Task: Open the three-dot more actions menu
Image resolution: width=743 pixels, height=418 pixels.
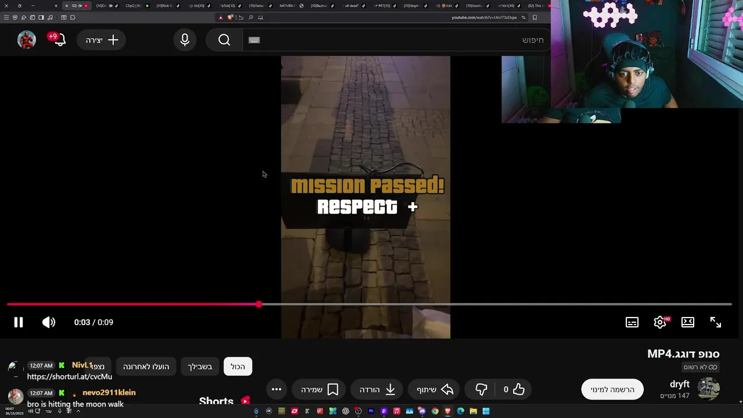Action: tap(276, 390)
